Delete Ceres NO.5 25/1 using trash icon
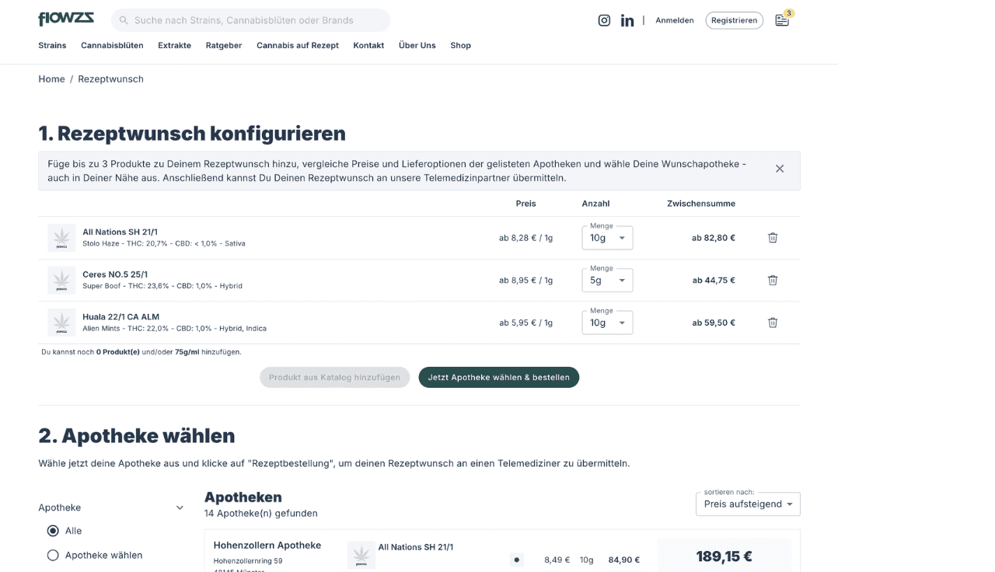Viewport: 995px width, 572px height. (x=772, y=280)
